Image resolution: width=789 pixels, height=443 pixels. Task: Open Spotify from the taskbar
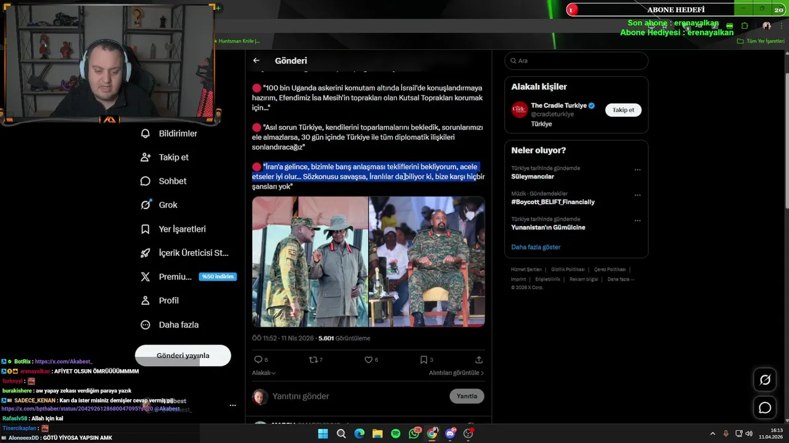click(x=396, y=434)
